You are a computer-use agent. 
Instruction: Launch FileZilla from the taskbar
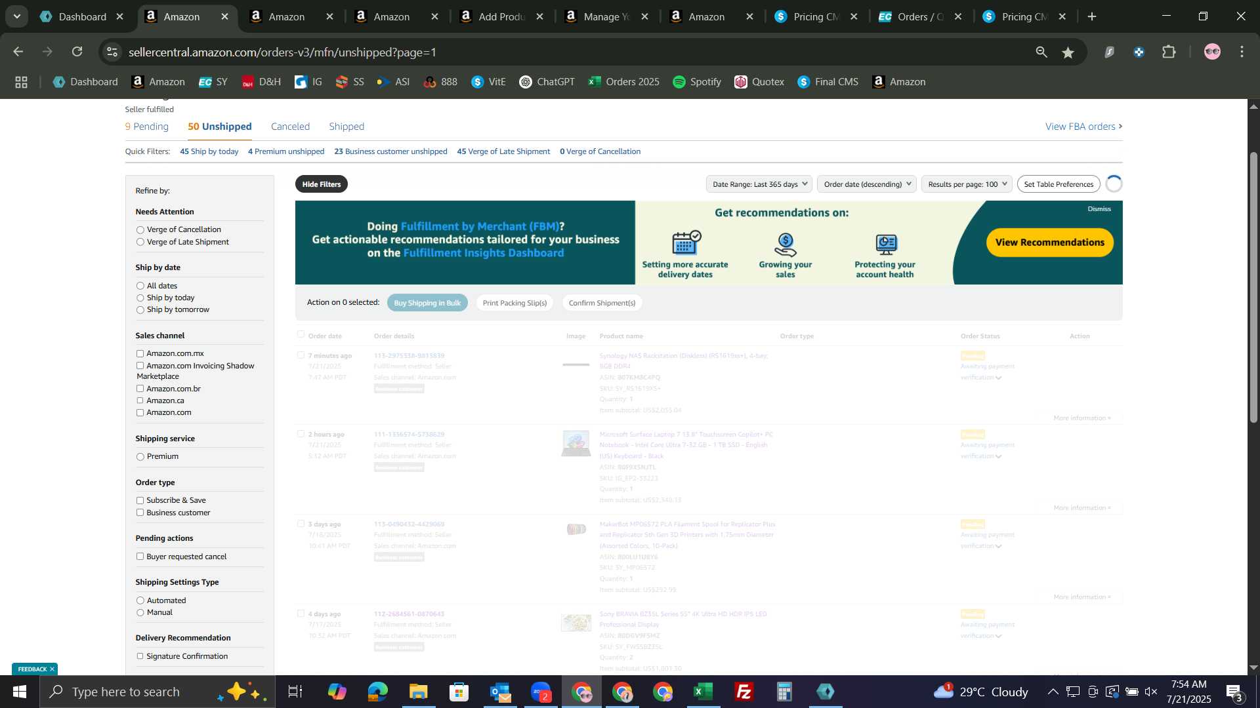pyautogui.click(x=744, y=692)
